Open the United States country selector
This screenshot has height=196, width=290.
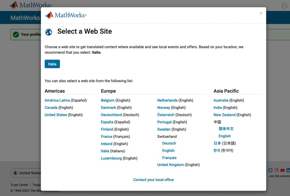pos(26,173)
